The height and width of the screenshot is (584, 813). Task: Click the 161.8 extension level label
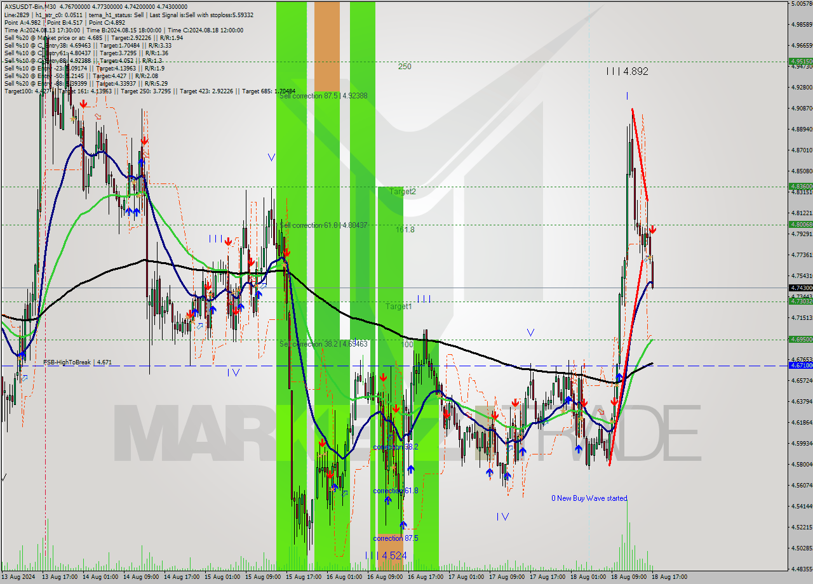coord(405,229)
